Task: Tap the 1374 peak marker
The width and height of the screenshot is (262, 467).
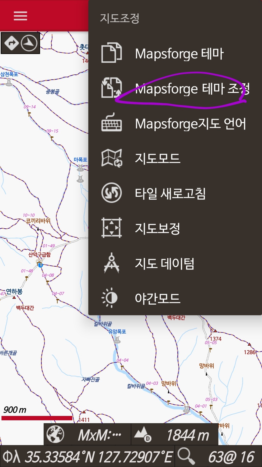Action: click(x=215, y=331)
